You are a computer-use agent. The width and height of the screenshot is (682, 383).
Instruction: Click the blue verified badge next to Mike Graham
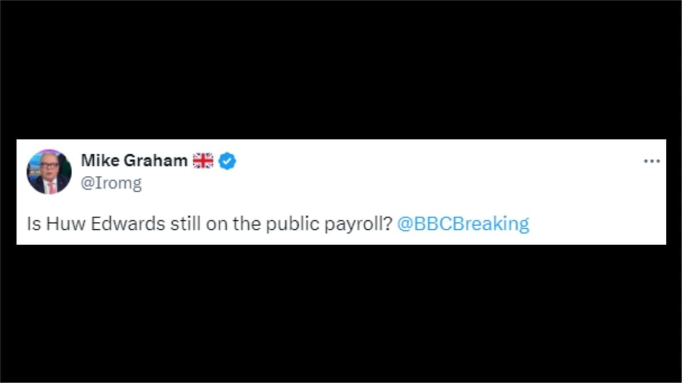[227, 161]
